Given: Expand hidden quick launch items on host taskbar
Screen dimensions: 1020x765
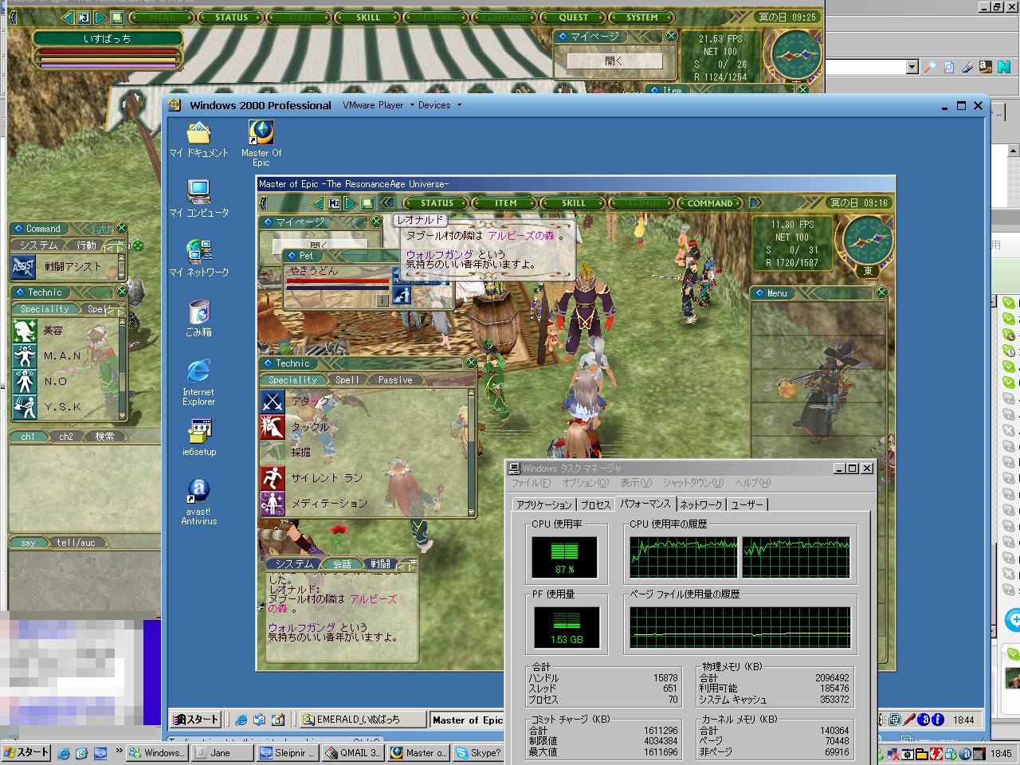Looking at the screenshot, I should coord(120,751).
